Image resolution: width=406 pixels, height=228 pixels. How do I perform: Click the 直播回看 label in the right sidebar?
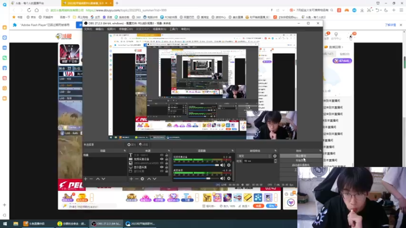[x=334, y=47]
